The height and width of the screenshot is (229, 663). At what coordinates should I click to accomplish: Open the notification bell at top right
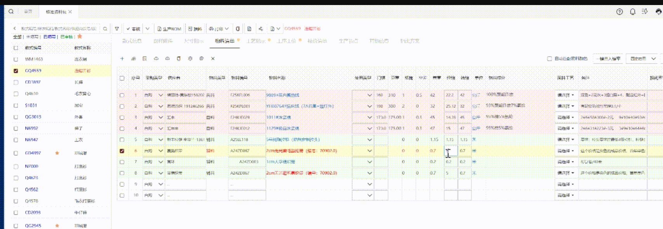point(633,12)
